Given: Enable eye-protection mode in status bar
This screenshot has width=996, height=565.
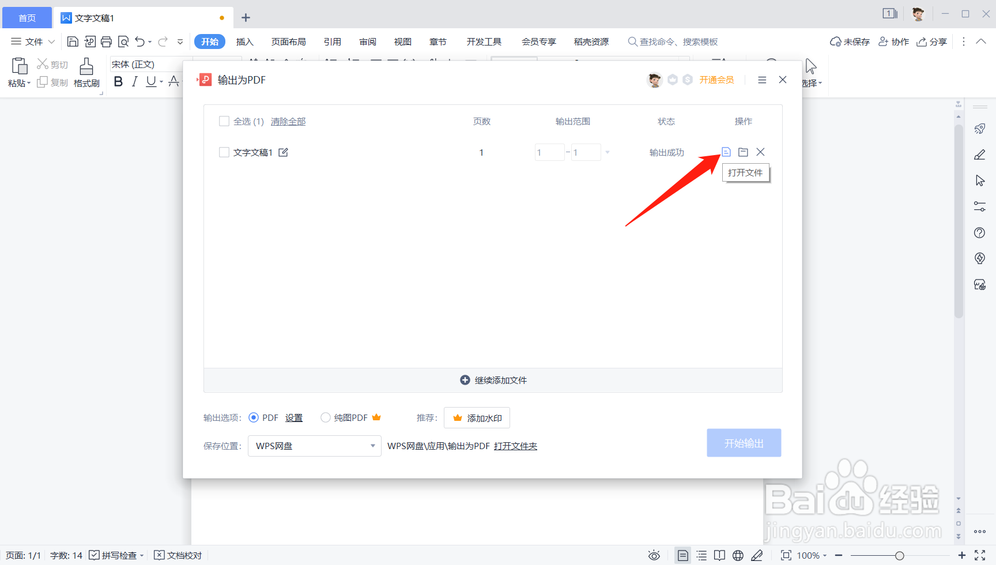Looking at the screenshot, I should click(x=654, y=555).
